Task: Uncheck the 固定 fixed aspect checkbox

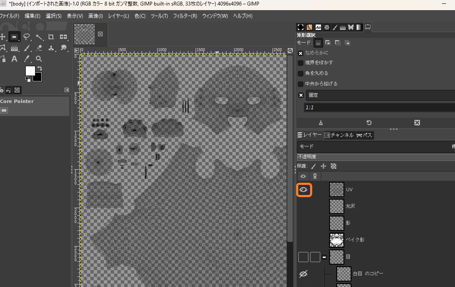Action: coord(301,95)
